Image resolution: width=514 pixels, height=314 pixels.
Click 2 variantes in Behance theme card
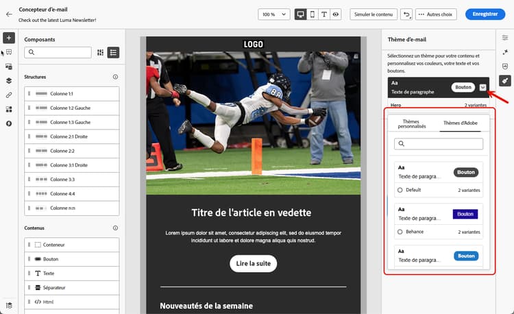(469, 232)
